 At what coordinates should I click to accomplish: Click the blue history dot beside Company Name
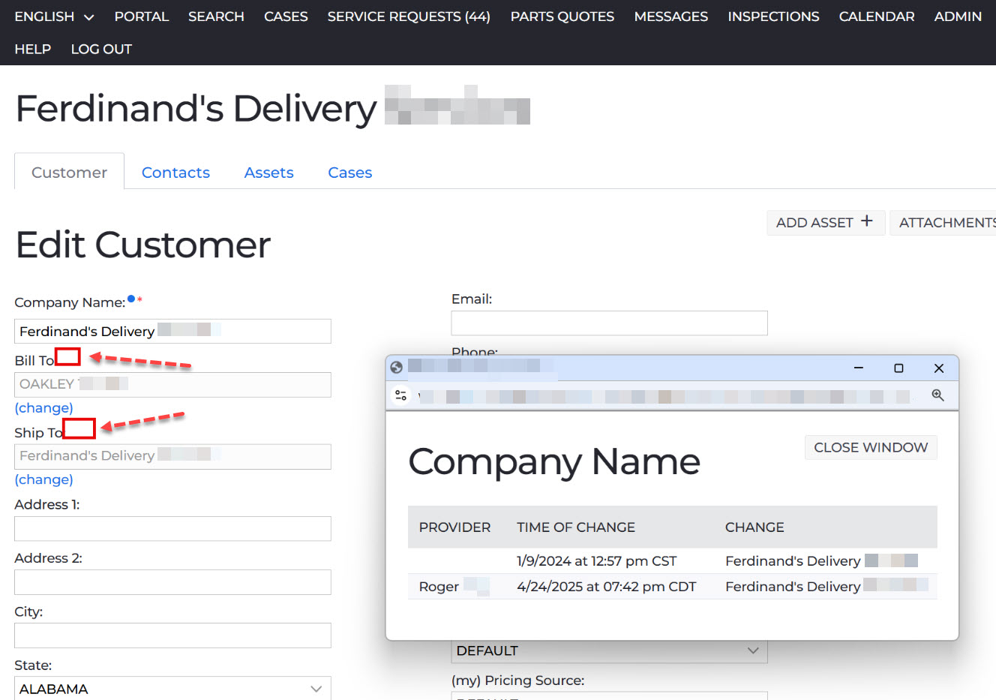[129, 298]
